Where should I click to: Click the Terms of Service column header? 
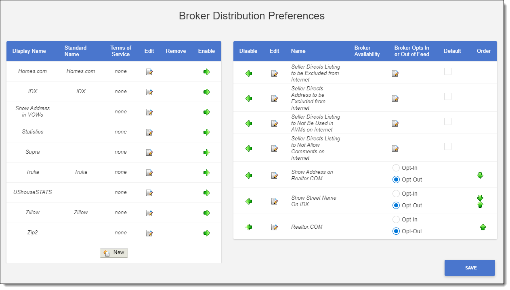tap(121, 51)
